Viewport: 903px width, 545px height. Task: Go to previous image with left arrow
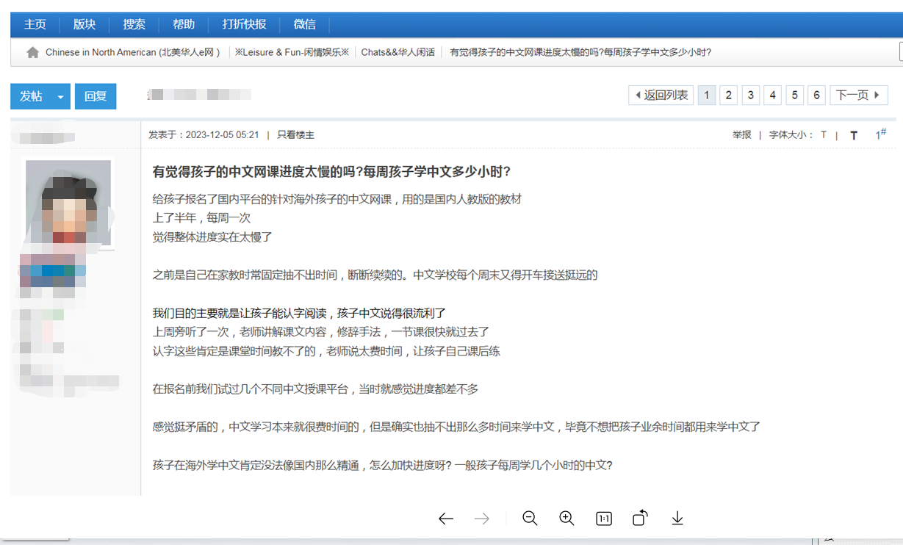coord(445,519)
